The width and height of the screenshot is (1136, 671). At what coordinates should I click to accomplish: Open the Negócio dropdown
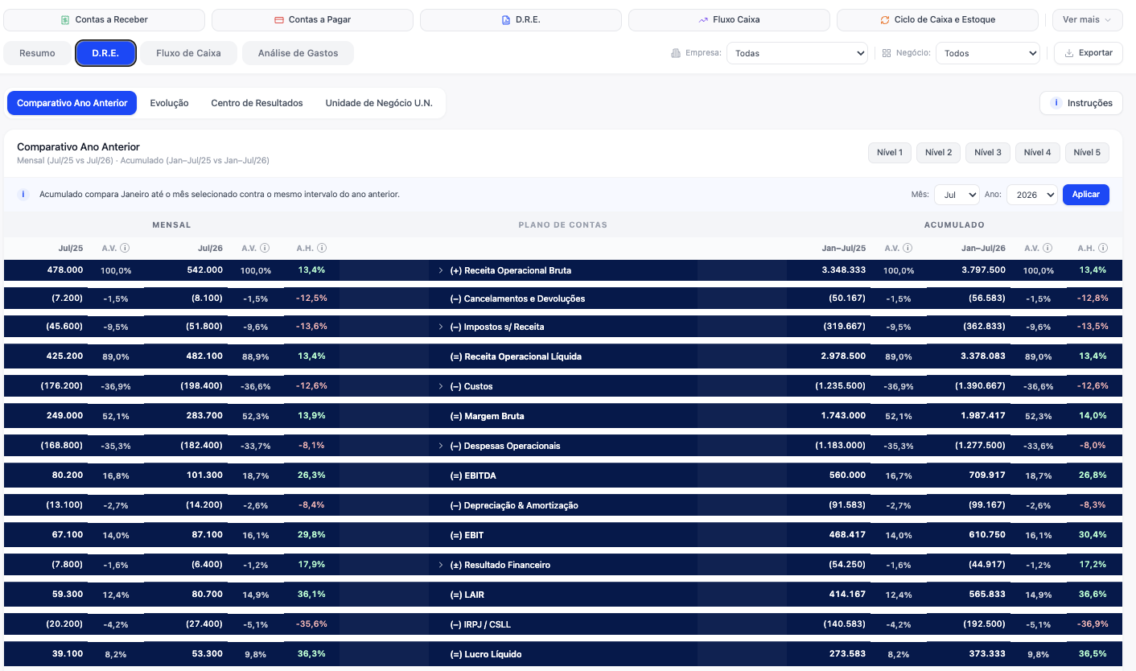987,53
